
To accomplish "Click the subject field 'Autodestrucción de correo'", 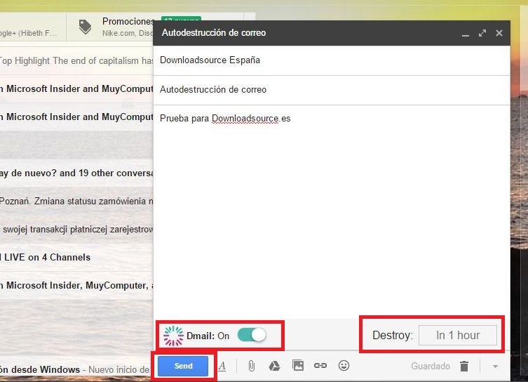I will [x=332, y=90].
